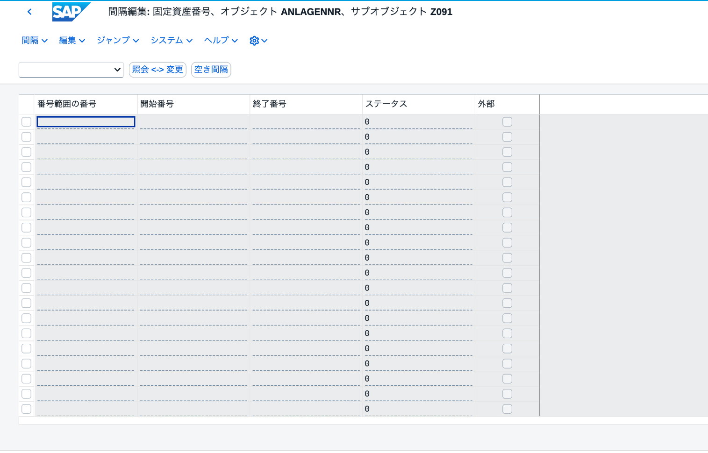The height and width of the screenshot is (453, 708).
Task: Open the システム menu
Action: [x=172, y=41]
